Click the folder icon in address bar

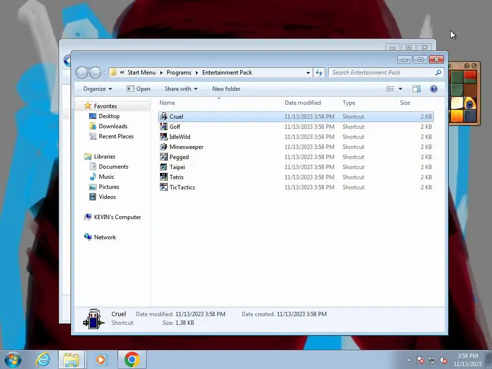[x=113, y=73]
